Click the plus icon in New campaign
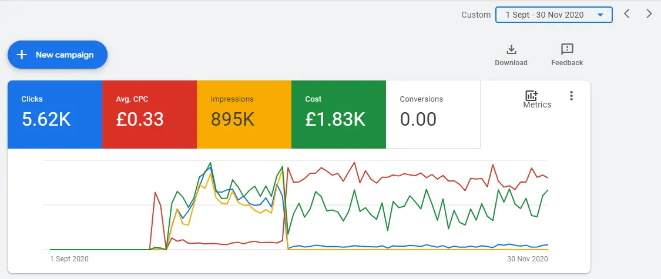The width and height of the screenshot is (661, 279). coord(22,55)
